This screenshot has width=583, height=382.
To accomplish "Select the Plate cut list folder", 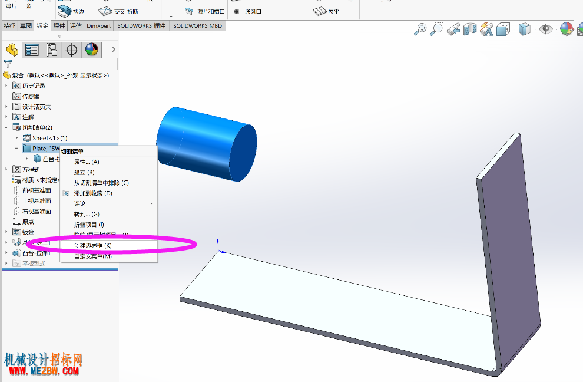I will coord(41,148).
